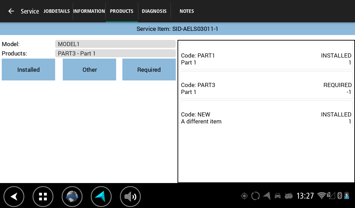Switch to the JOBDETAILS tab
Screen dimensions: 355x208
tap(57, 11)
